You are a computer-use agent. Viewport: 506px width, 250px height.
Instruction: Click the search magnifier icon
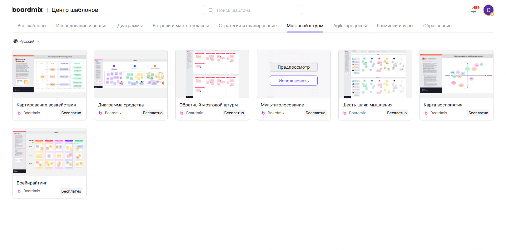click(211, 10)
